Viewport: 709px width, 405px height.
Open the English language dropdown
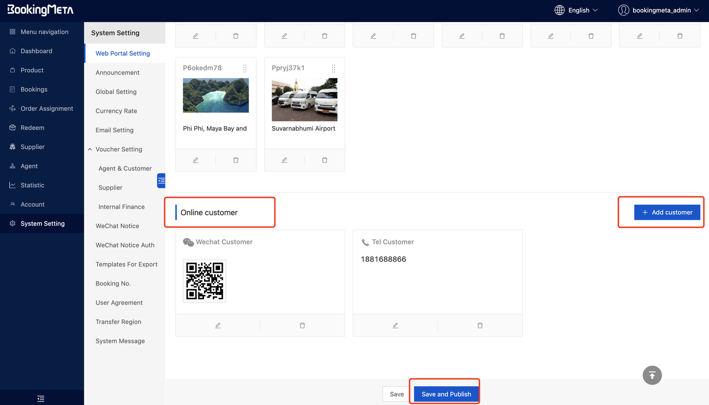click(577, 10)
